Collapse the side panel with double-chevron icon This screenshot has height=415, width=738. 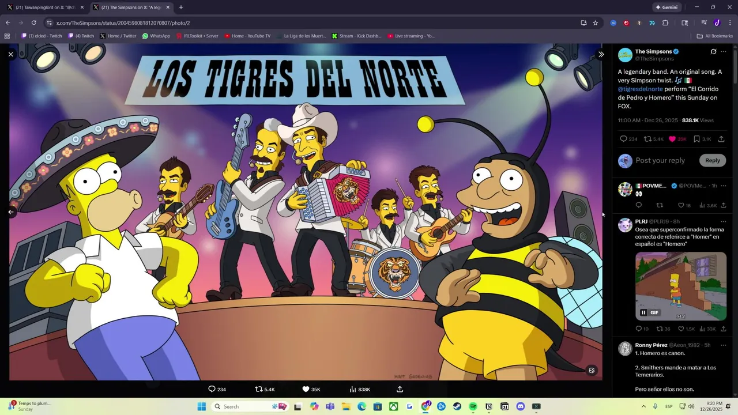tap(601, 54)
